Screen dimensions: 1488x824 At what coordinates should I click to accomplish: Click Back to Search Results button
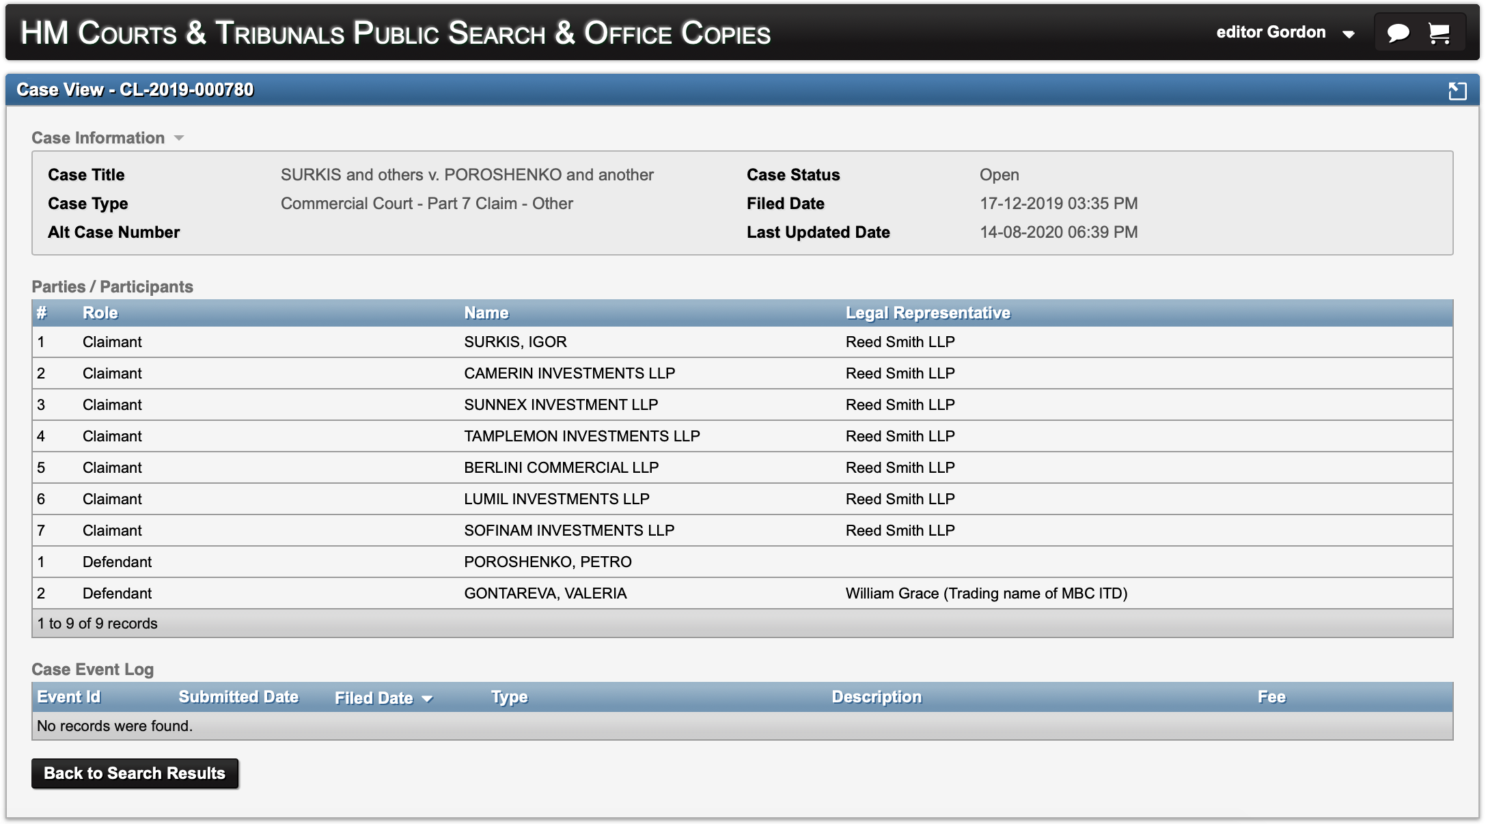click(135, 773)
